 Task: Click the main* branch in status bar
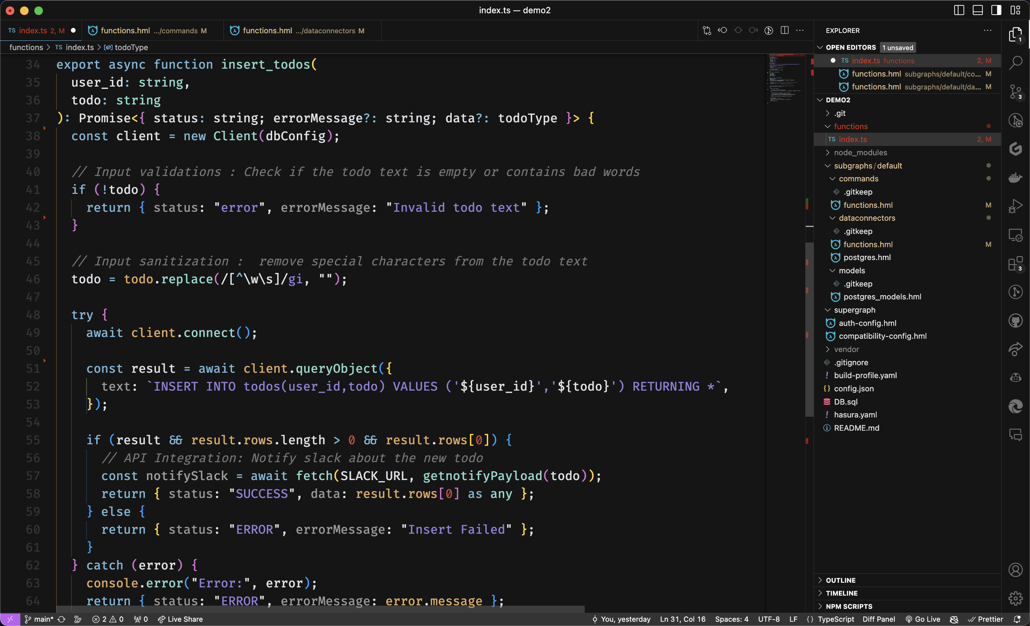point(39,619)
